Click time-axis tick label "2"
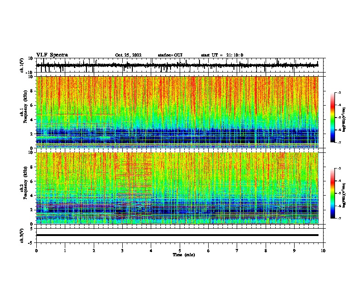 point(94,251)
